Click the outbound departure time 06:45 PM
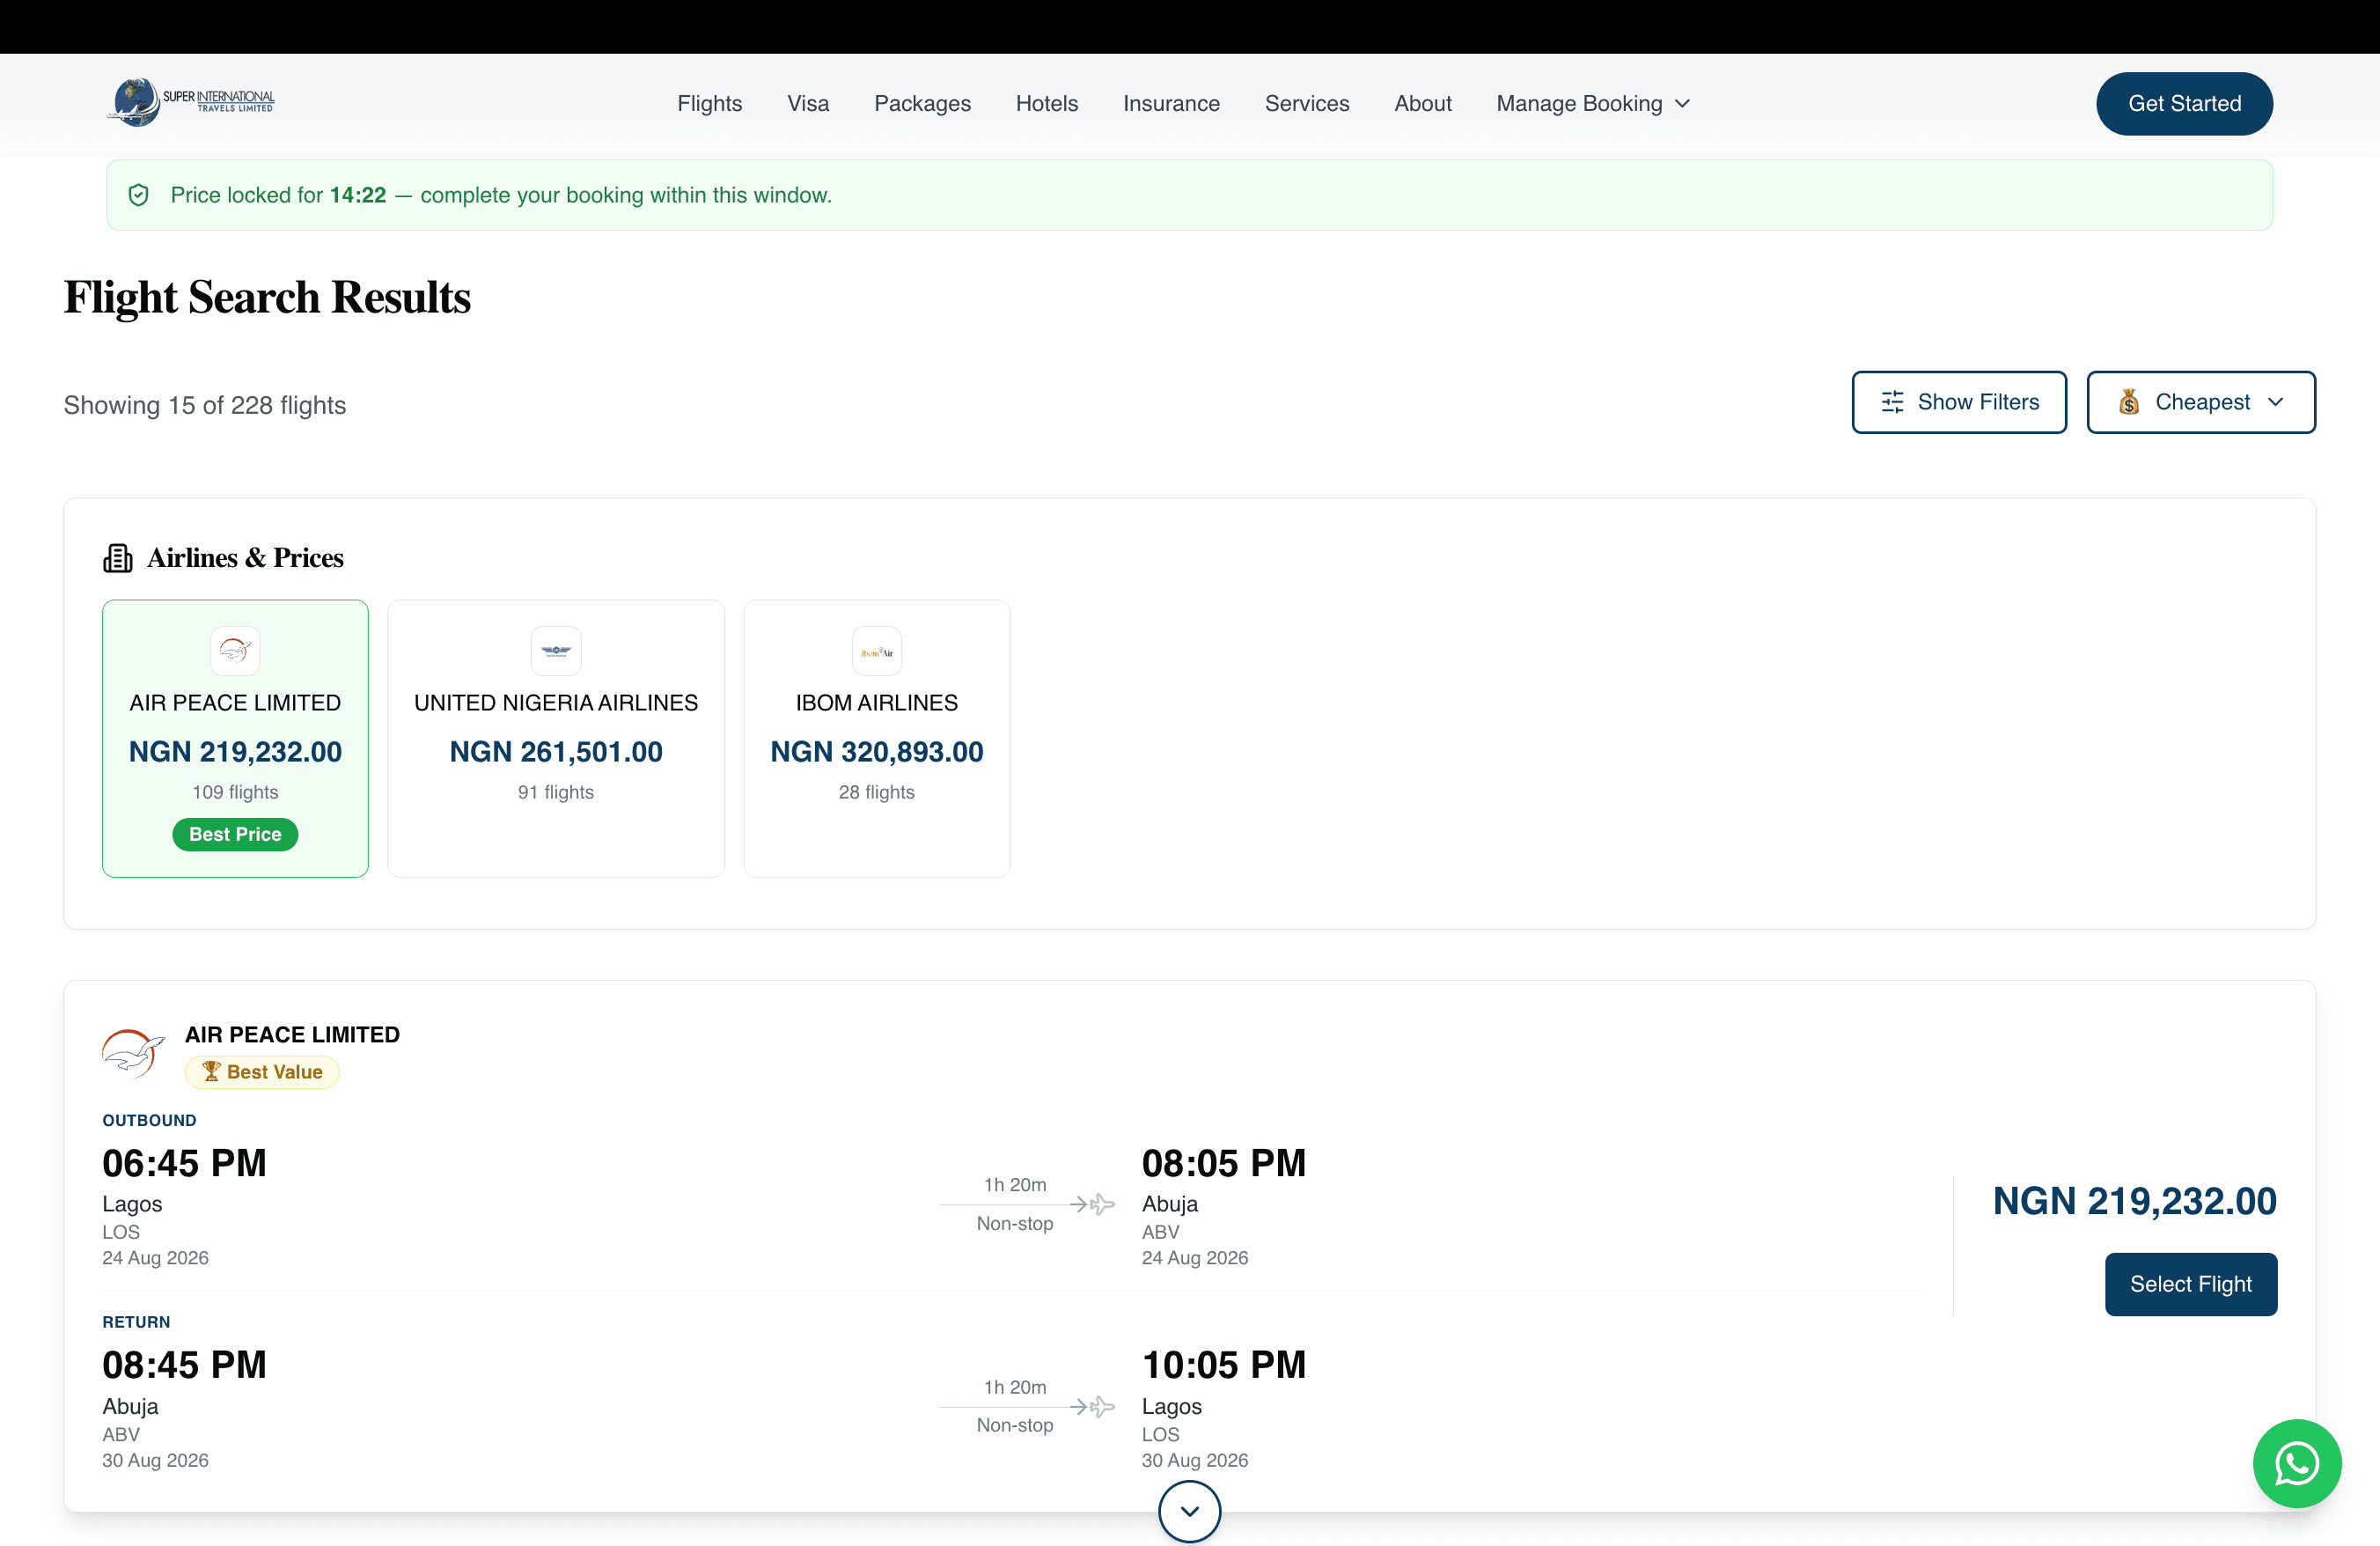 [184, 1163]
